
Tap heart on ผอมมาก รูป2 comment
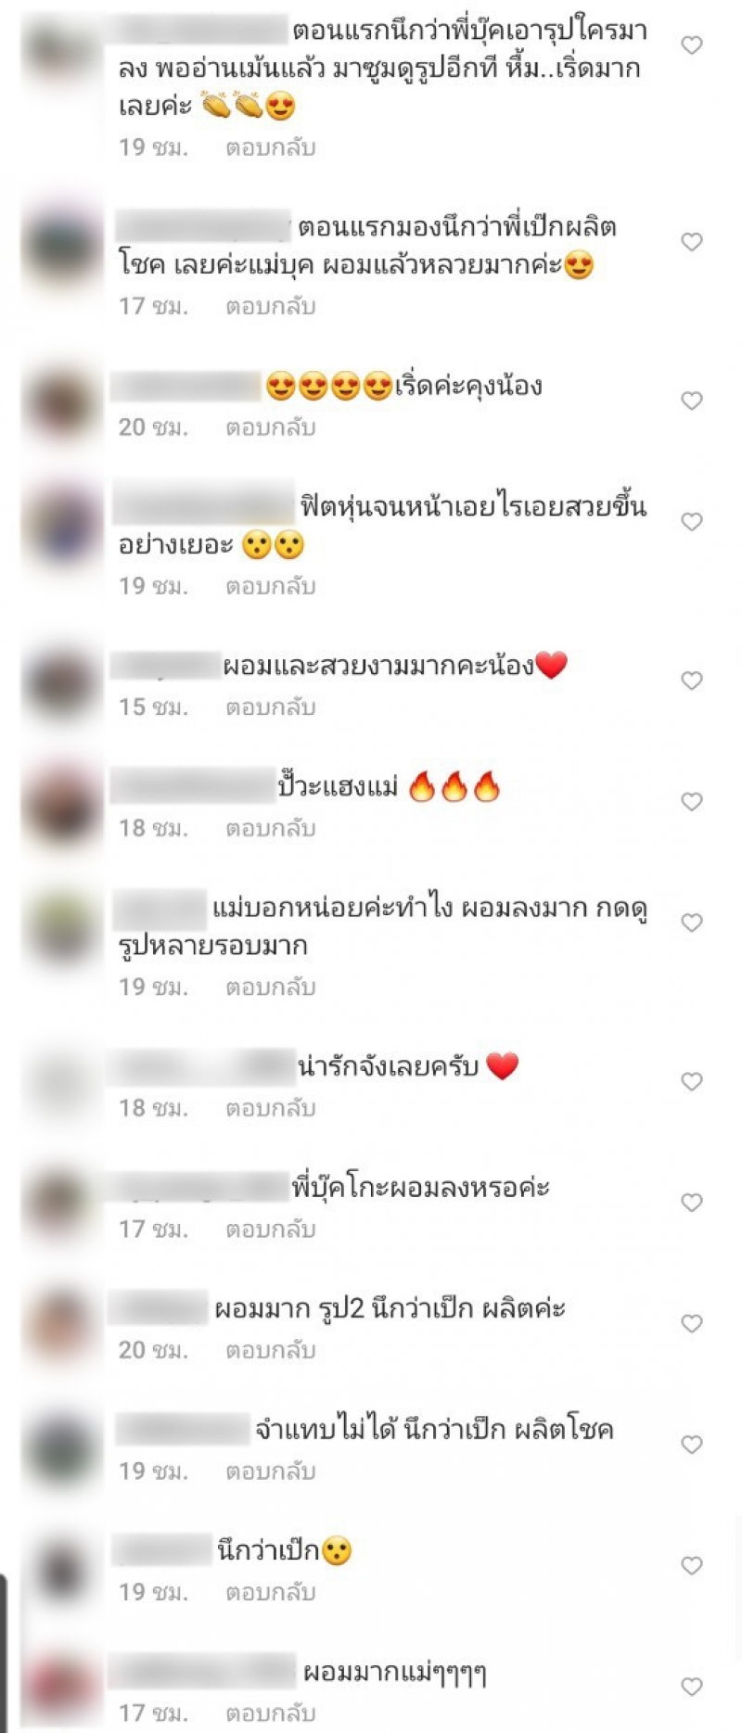692,1324
